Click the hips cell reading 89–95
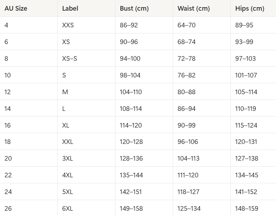 pyautogui.click(x=244, y=25)
